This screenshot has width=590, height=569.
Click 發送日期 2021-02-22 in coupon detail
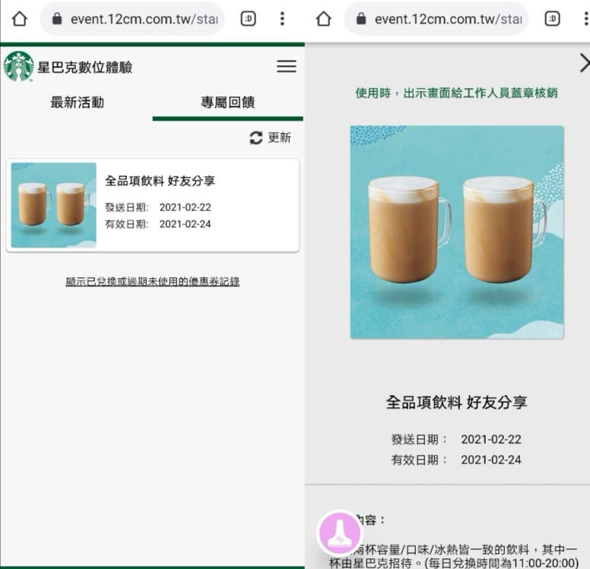[456, 439]
